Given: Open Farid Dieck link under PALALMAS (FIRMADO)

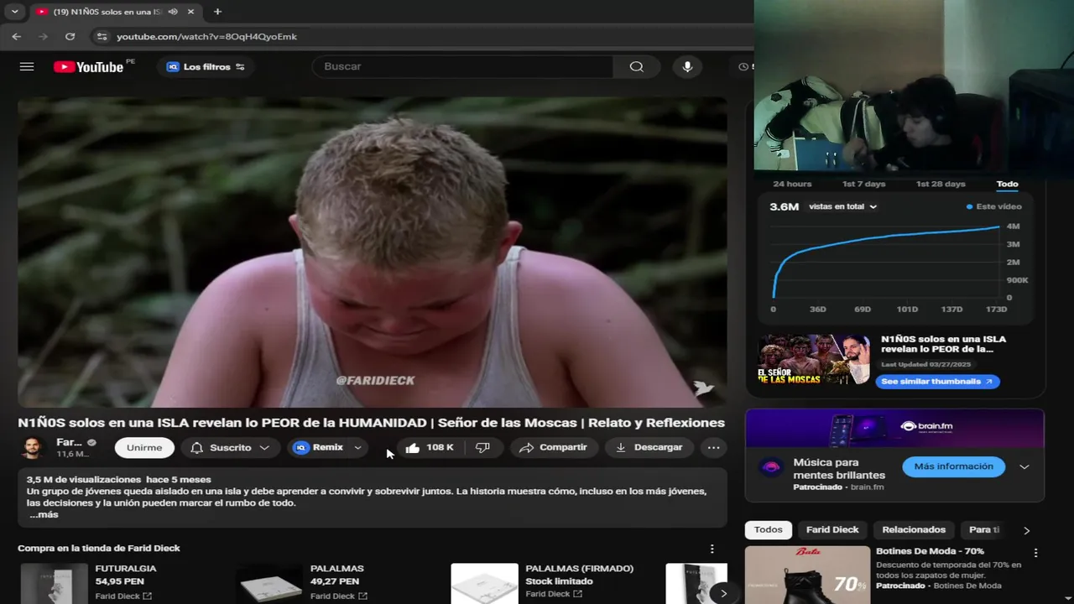Looking at the screenshot, I should tap(554, 594).
